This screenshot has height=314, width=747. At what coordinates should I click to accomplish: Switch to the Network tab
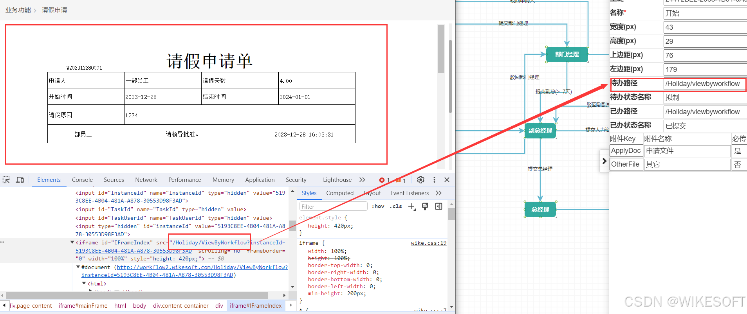pos(146,180)
